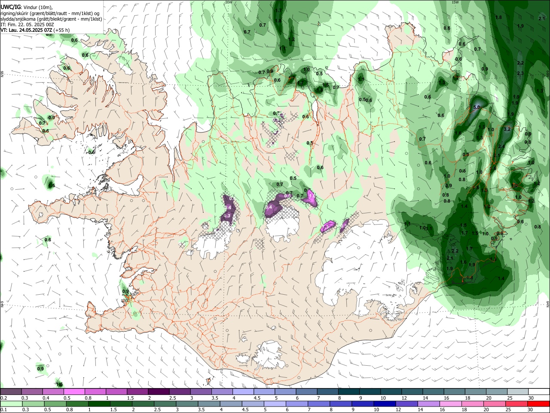Select the 'rigning/skúrir' legend description line
550x413 pixels.
(50, 13)
